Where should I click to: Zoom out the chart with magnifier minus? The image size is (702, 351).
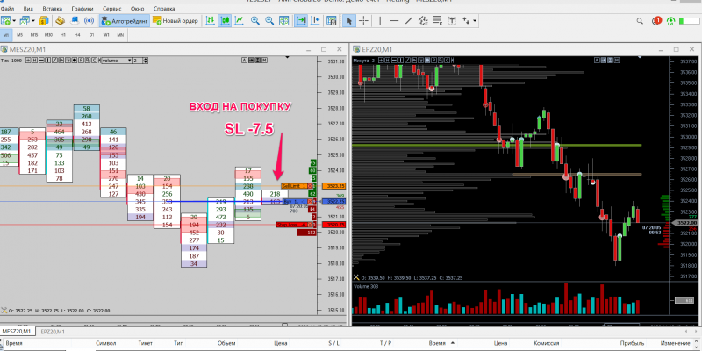[x=269, y=20]
